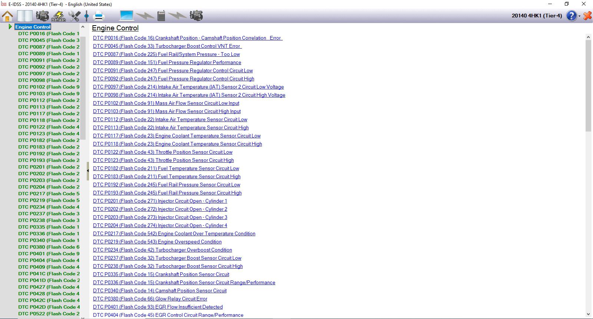593x319 pixels.
Task: Open DTC P0193 Fuel Rail Pressure Sensor High
Action: (x=168, y=193)
